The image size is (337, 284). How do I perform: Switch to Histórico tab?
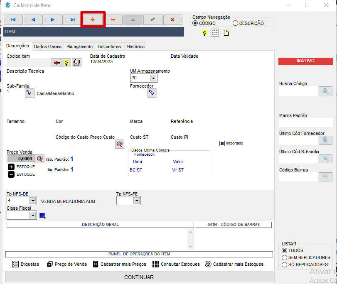click(135, 47)
